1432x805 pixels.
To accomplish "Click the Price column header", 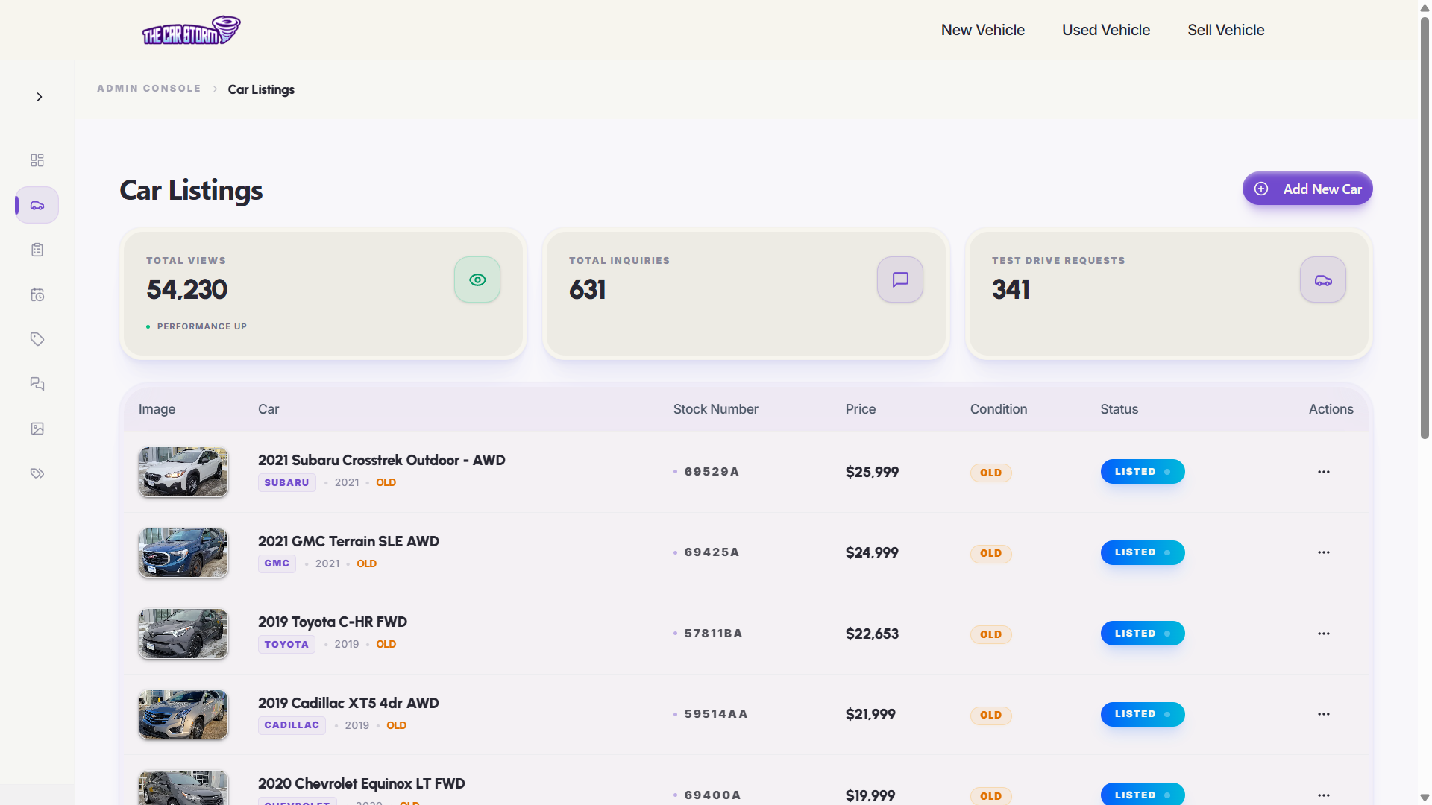I will click(x=860, y=409).
